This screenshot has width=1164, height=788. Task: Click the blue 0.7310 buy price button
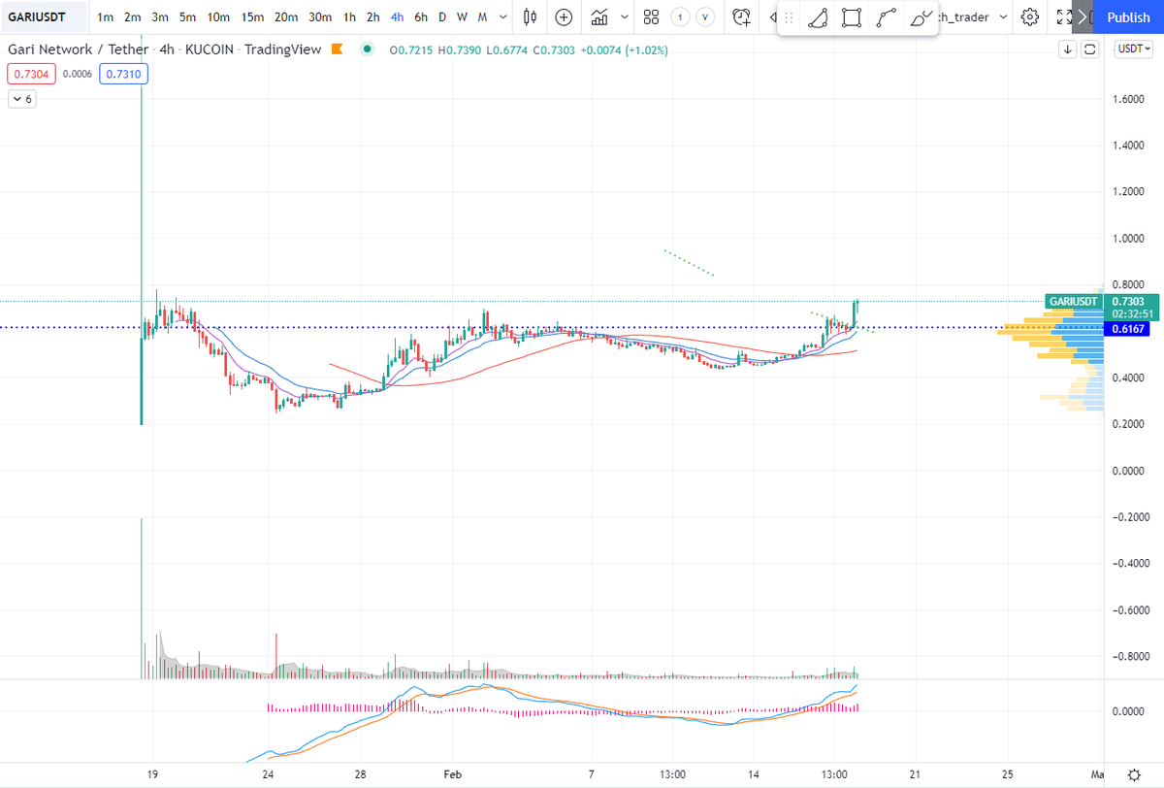(123, 73)
